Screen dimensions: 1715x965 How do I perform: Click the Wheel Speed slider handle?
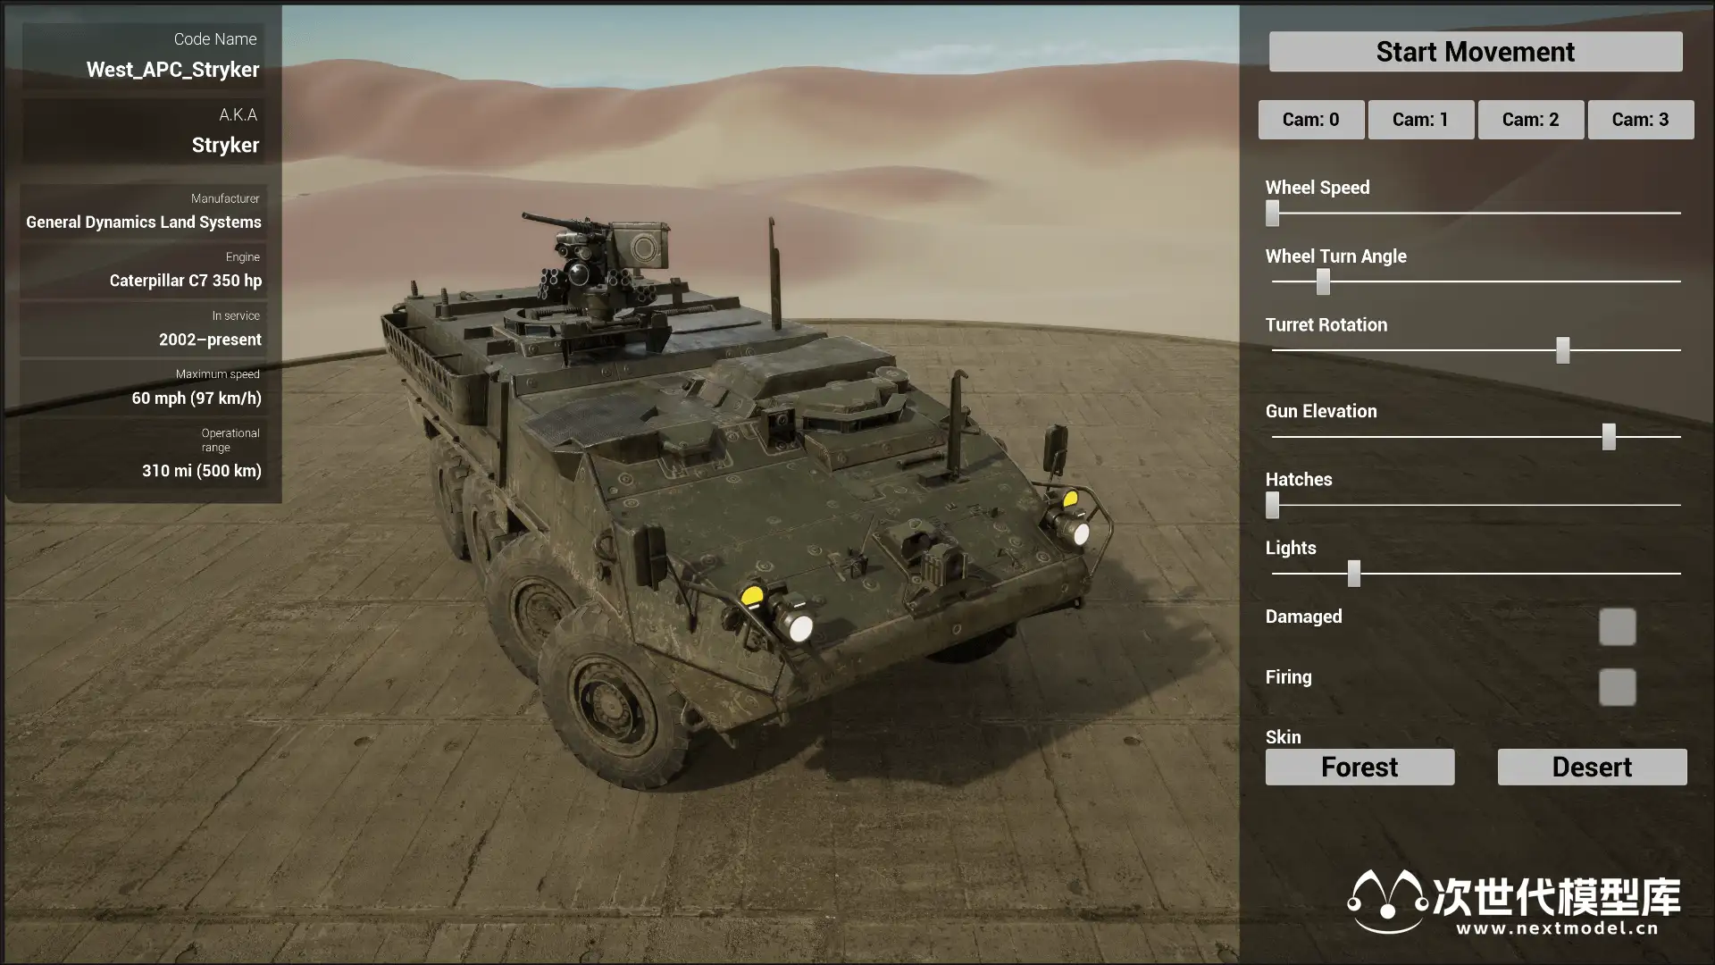tap(1272, 213)
